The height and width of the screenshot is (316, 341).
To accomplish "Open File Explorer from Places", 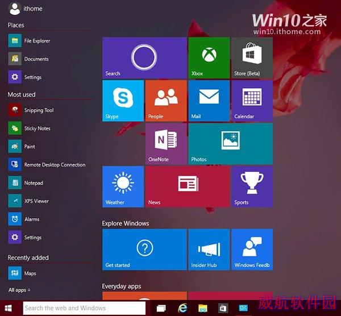I will tap(30, 41).
